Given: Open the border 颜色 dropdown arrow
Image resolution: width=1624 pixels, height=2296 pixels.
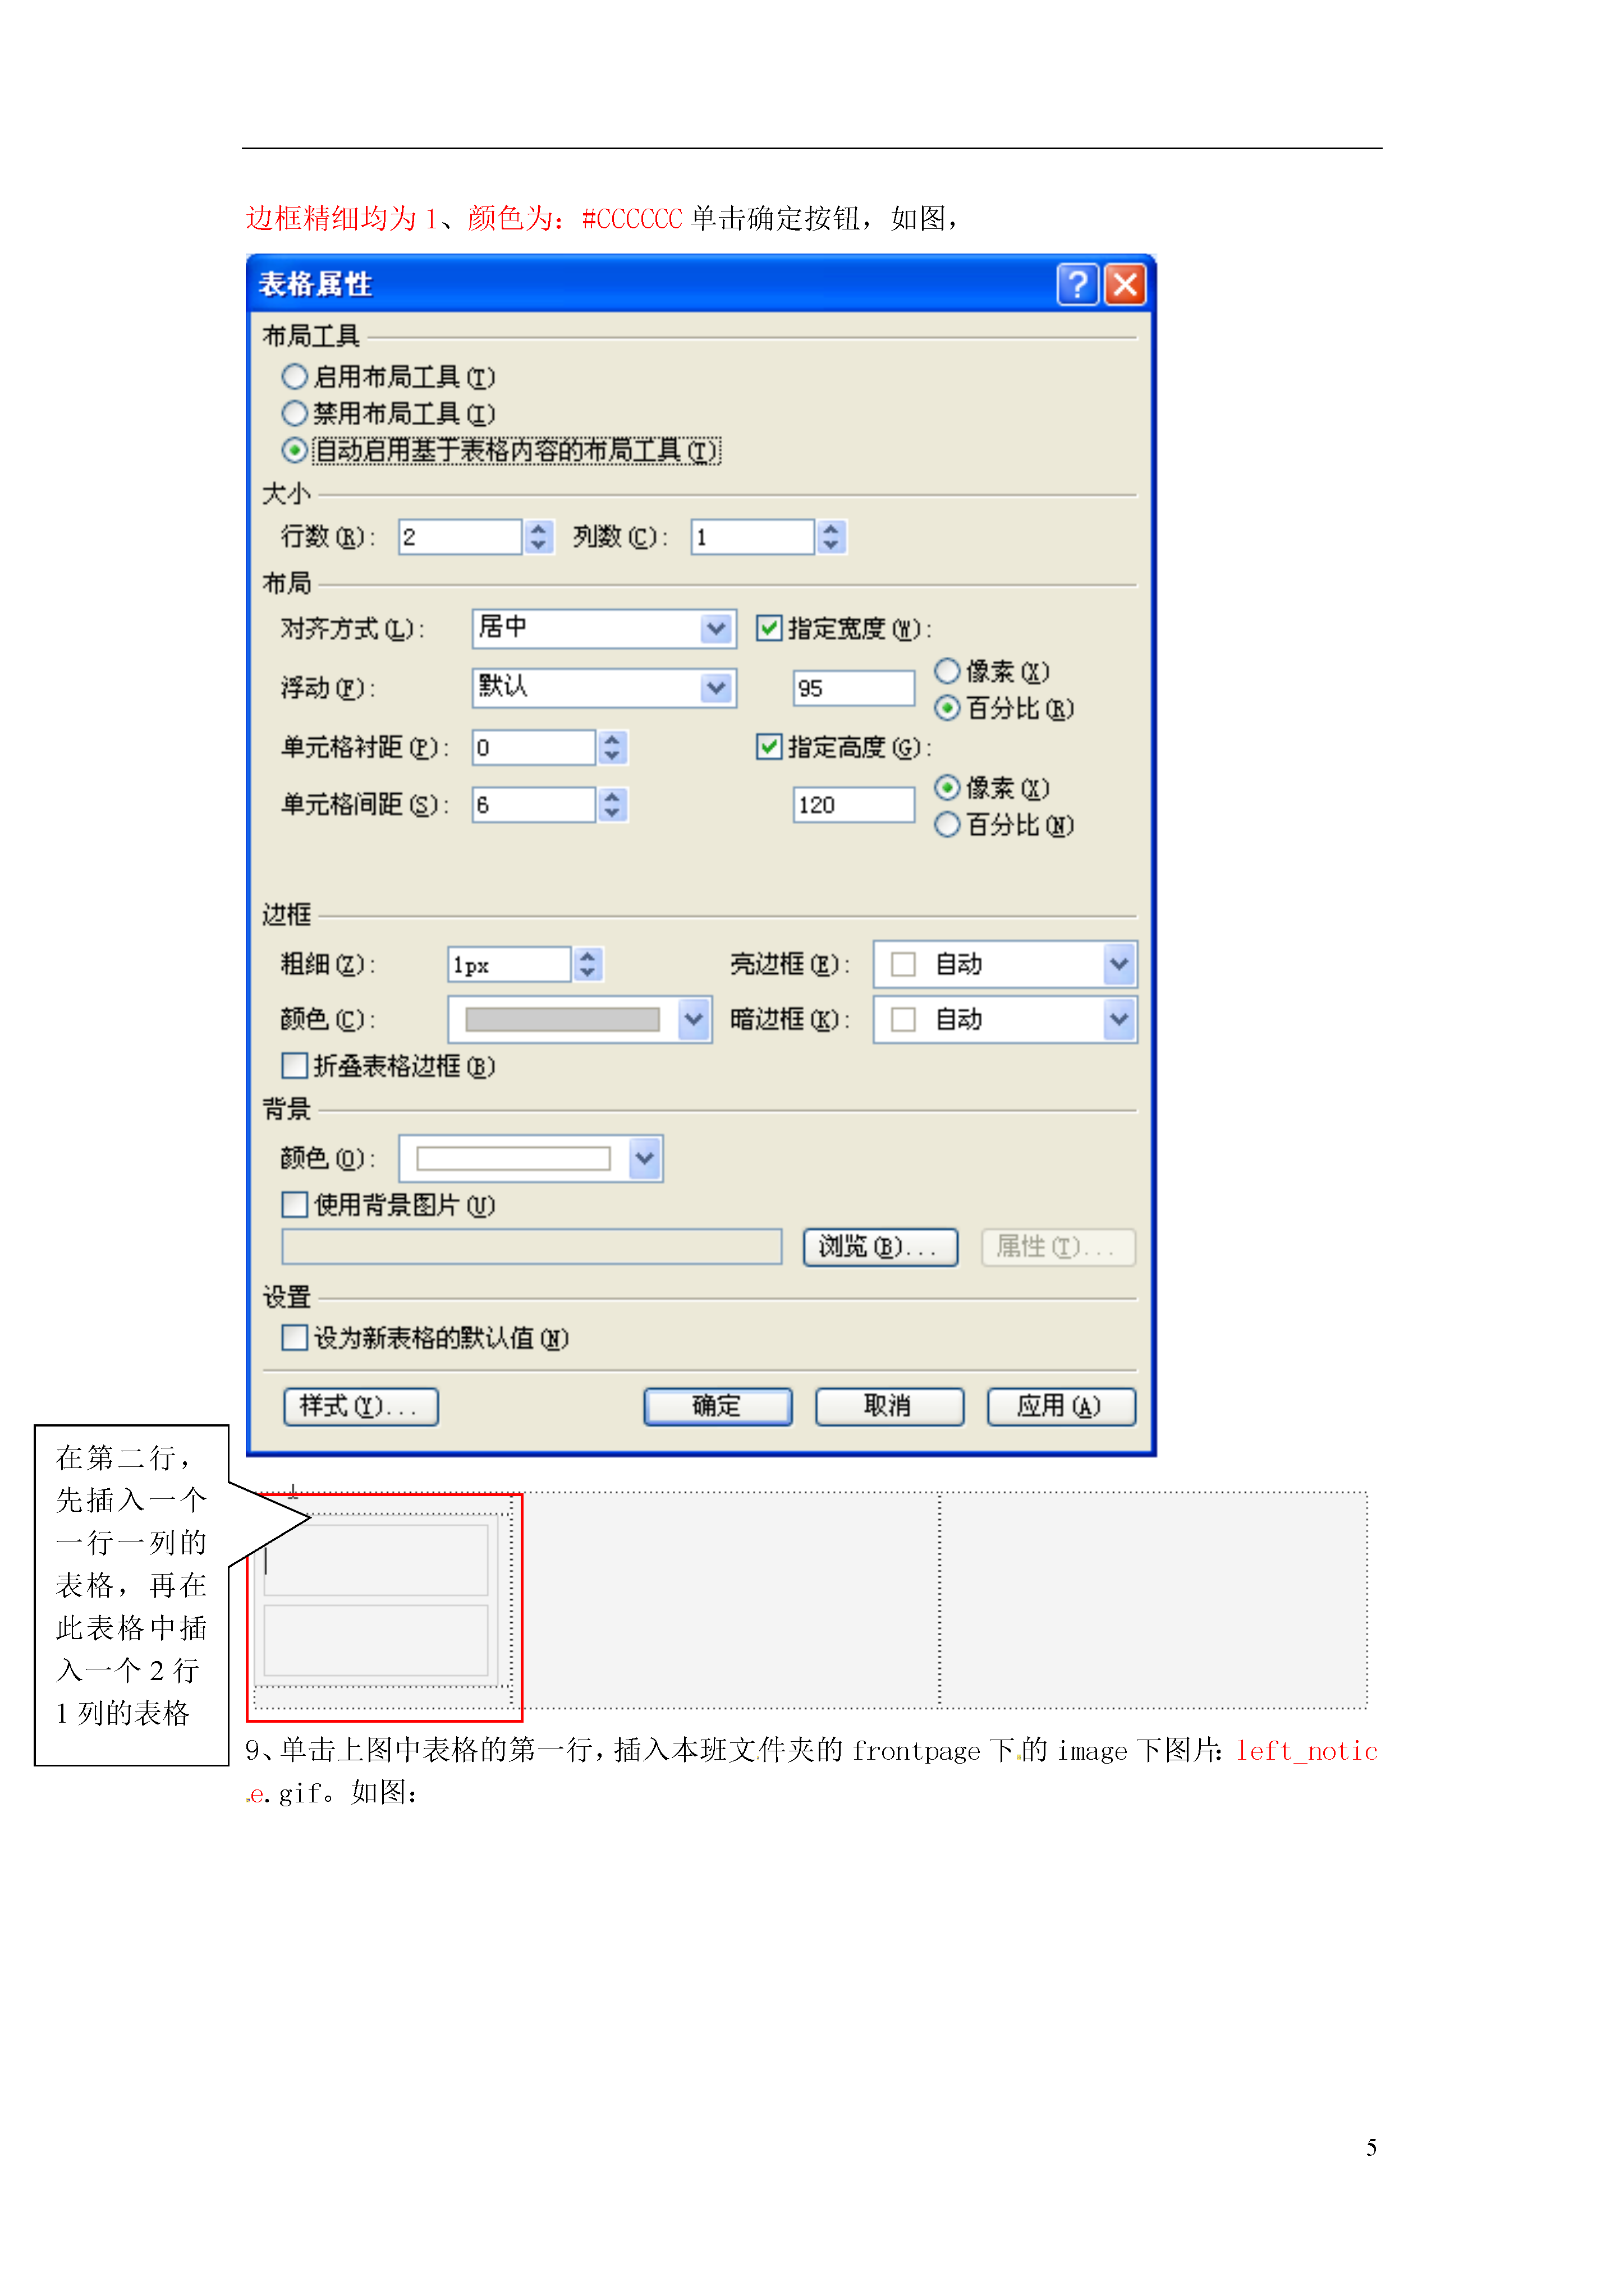Looking at the screenshot, I should coord(694,1019).
